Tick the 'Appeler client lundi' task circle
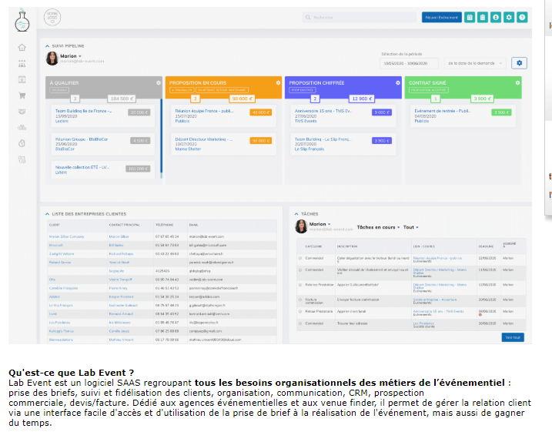Image resolution: width=552 pixels, height=432 pixels. click(299, 311)
